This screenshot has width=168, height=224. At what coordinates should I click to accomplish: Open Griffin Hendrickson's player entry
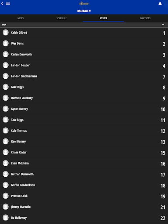(84, 185)
